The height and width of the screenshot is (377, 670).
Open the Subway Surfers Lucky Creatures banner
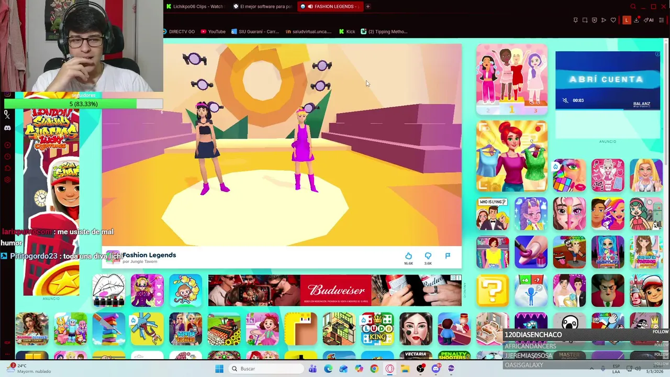click(51, 202)
